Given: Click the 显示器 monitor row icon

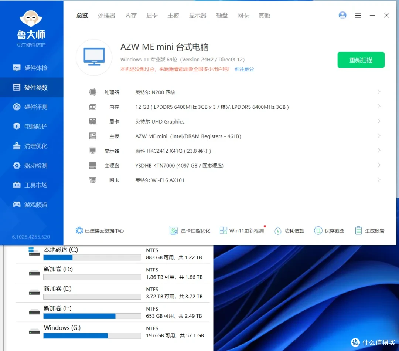Looking at the screenshot, I should point(93,151).
